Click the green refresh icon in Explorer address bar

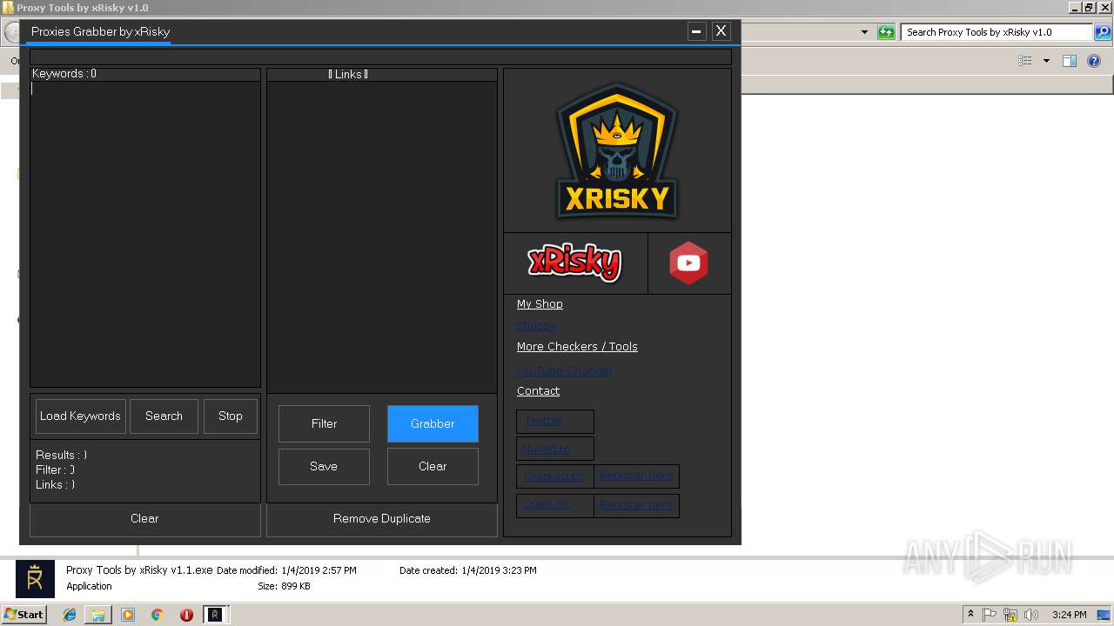click(886, 32)
